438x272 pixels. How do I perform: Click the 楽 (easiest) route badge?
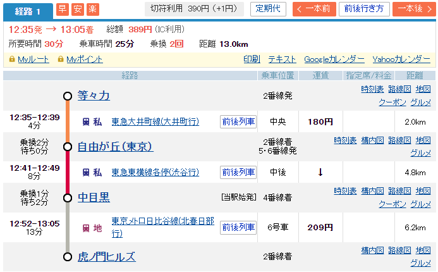point(92,9)
